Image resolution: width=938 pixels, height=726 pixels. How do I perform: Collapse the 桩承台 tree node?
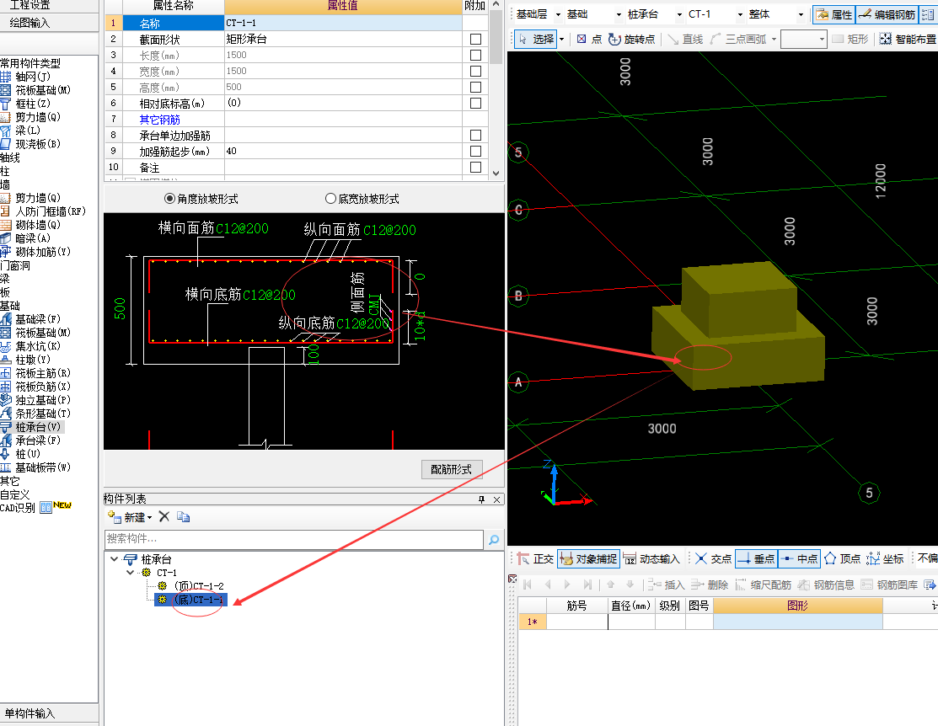pos(114,559)
